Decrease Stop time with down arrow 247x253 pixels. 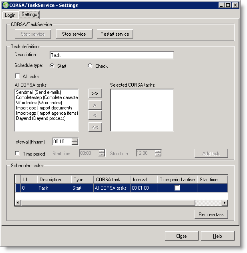point(158,155)
